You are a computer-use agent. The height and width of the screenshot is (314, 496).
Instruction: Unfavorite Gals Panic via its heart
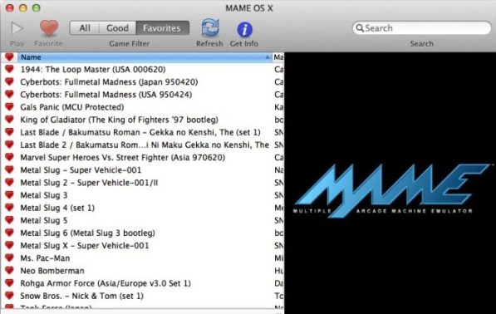(x=9, y=107)
